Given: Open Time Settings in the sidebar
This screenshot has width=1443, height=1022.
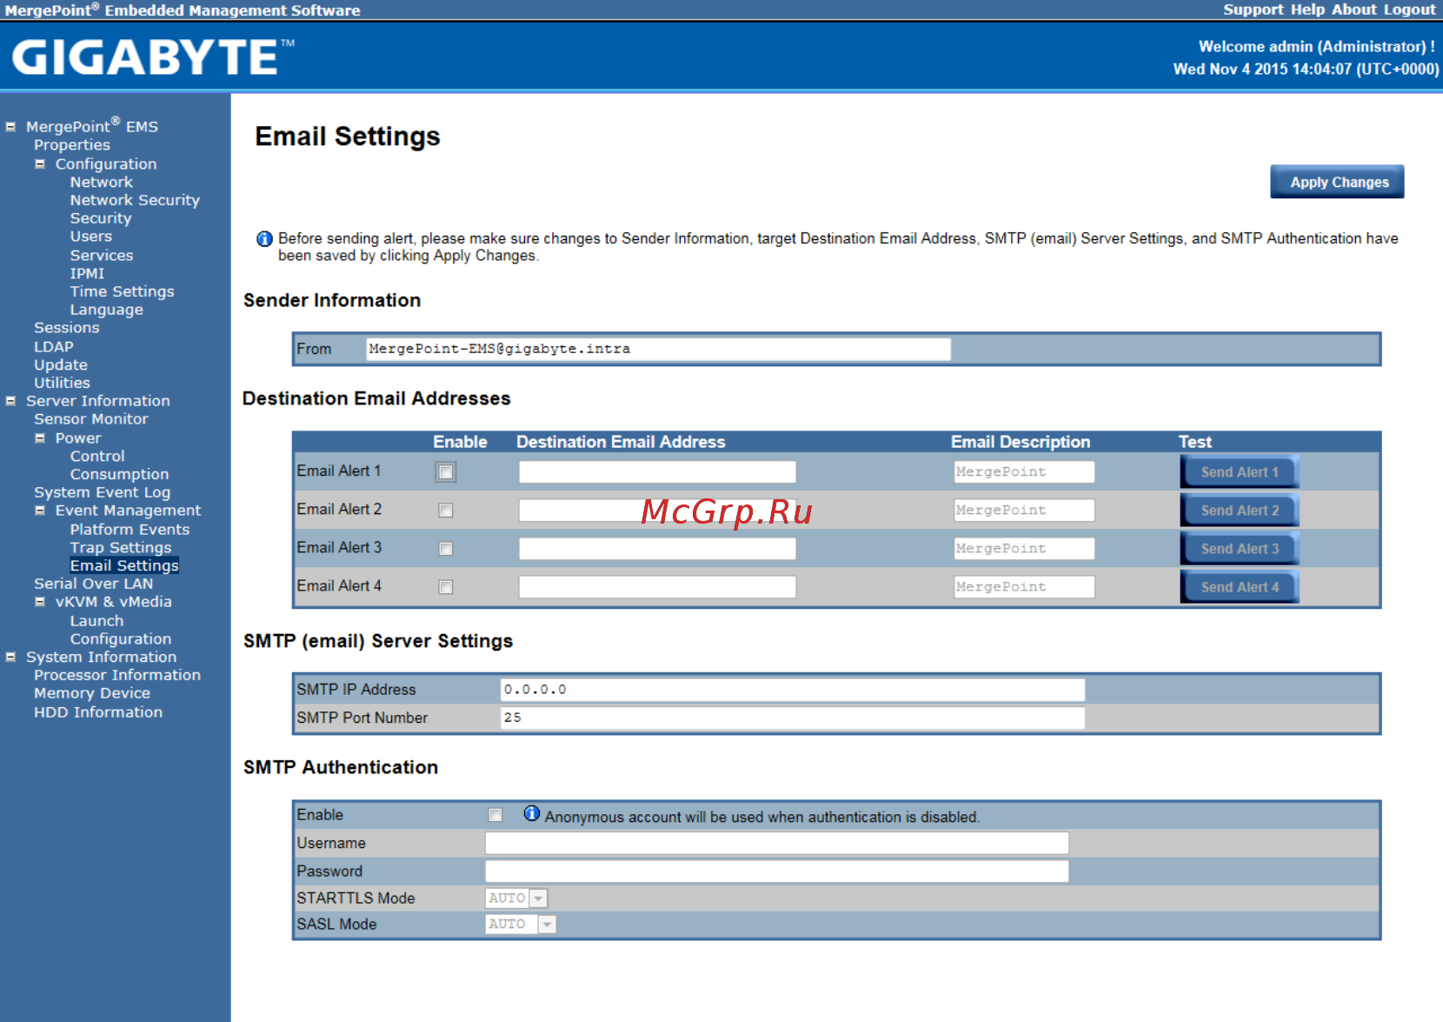Looking at the screenshot, I should pos(122,292).
